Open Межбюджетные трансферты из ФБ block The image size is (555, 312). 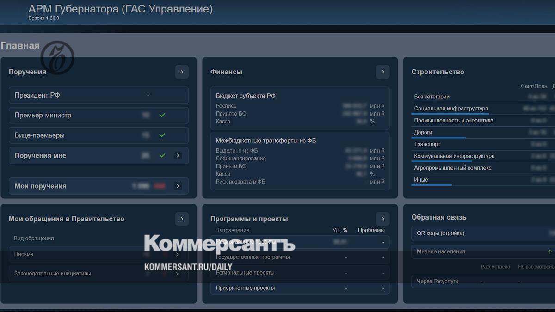[x=300, y=161]
